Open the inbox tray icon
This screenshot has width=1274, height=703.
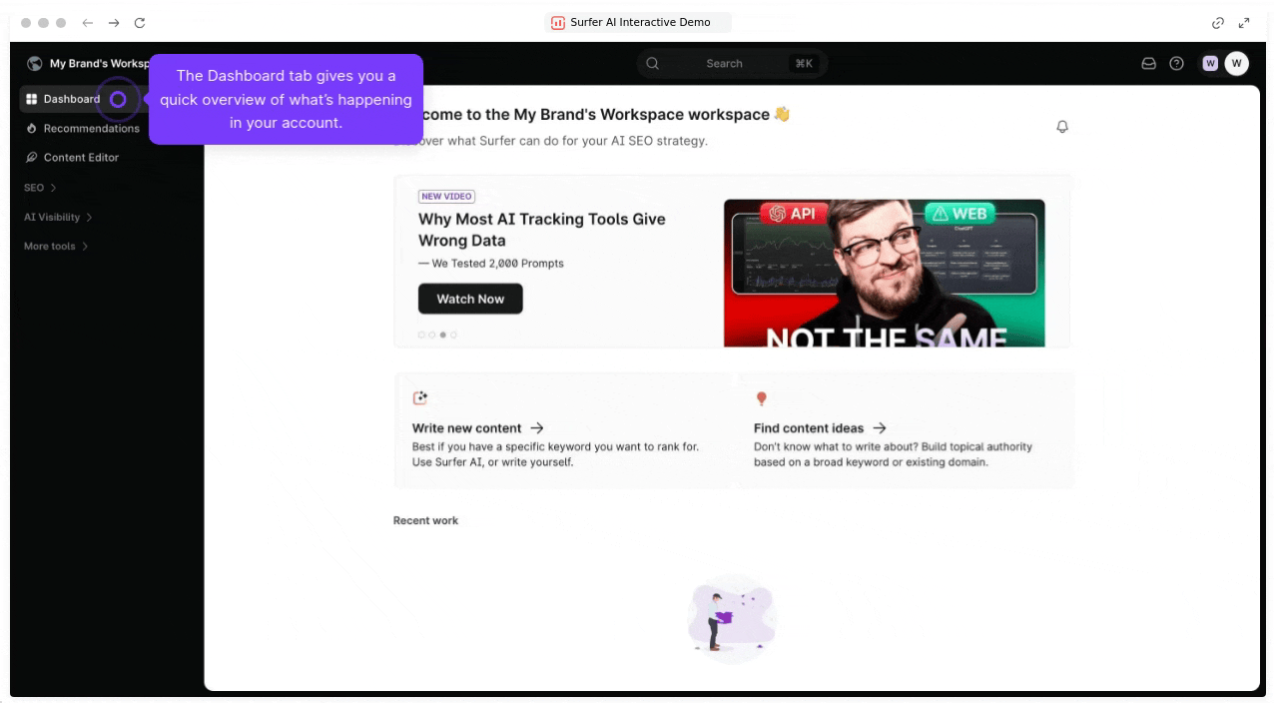[x=1148, y=63]
